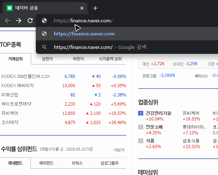This screenshot has height=175, width=218.
Task: Open 건강관리기술 sector link
Action: pos(158,113)
